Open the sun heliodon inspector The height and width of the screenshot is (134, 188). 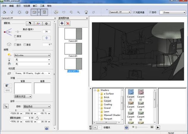coord(19,12)
